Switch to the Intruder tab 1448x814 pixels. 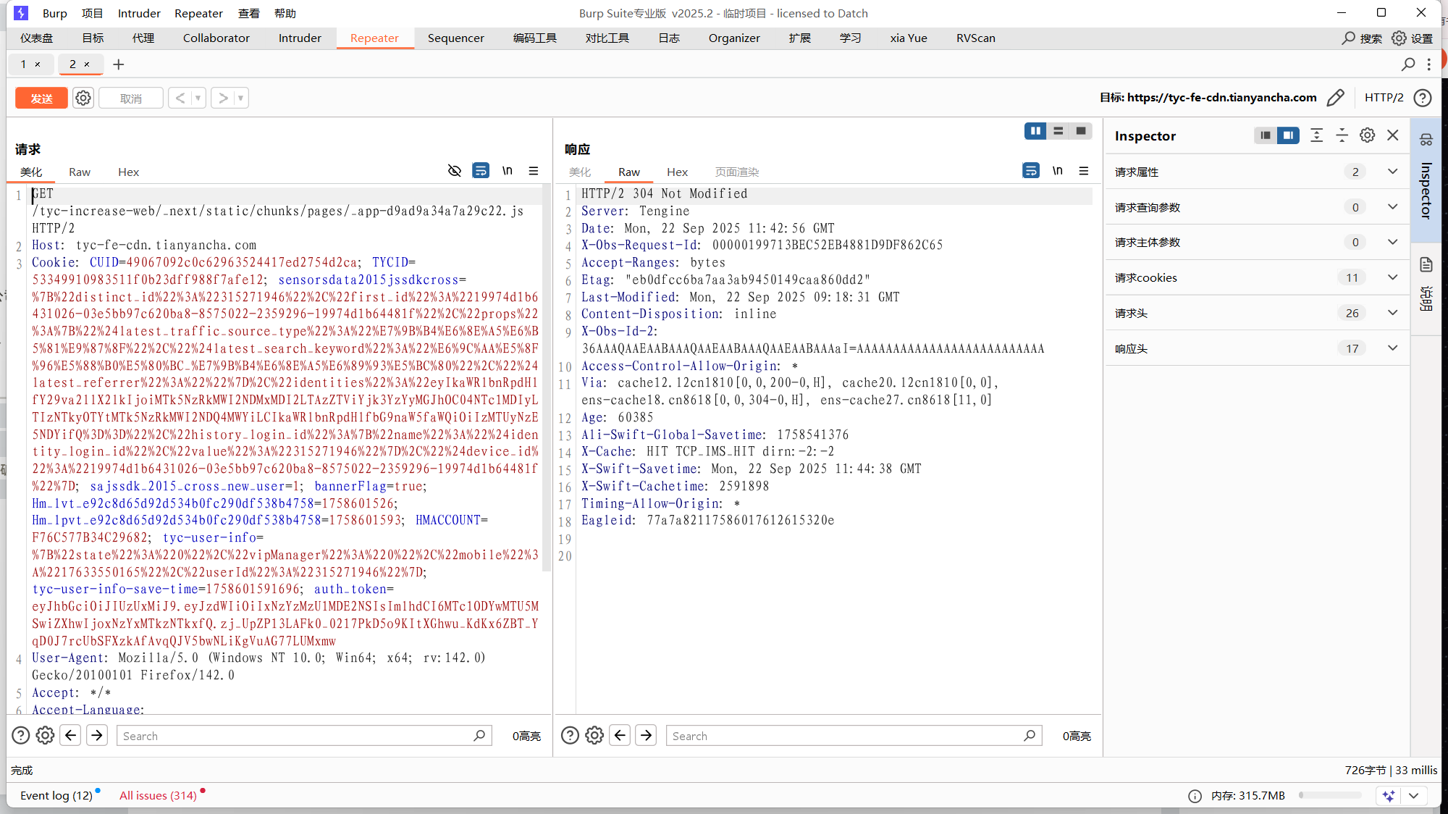tap(300, 38)
